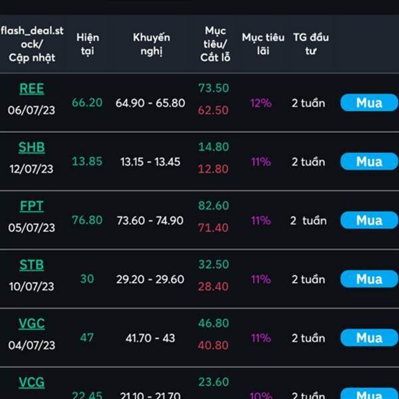
Task: Select the Mục tiêu lãi column header
Action: tap(263, 44)
